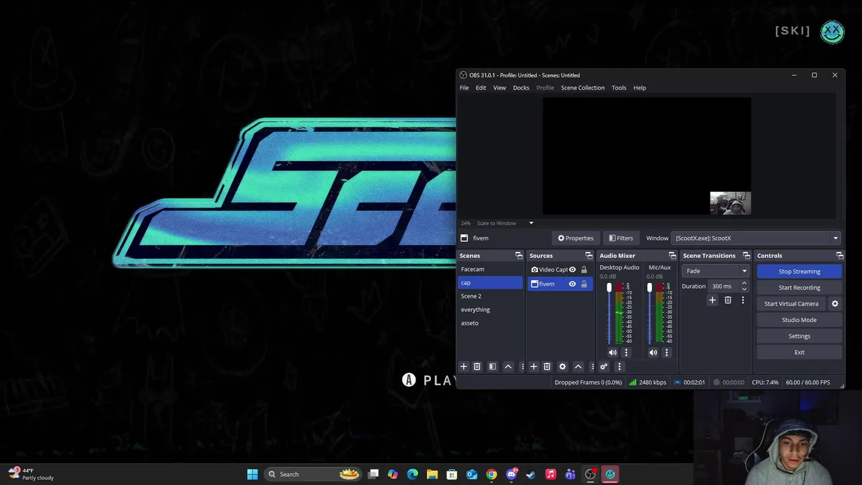Open OBS Studio taskbar icon

[x=591, y=474]
